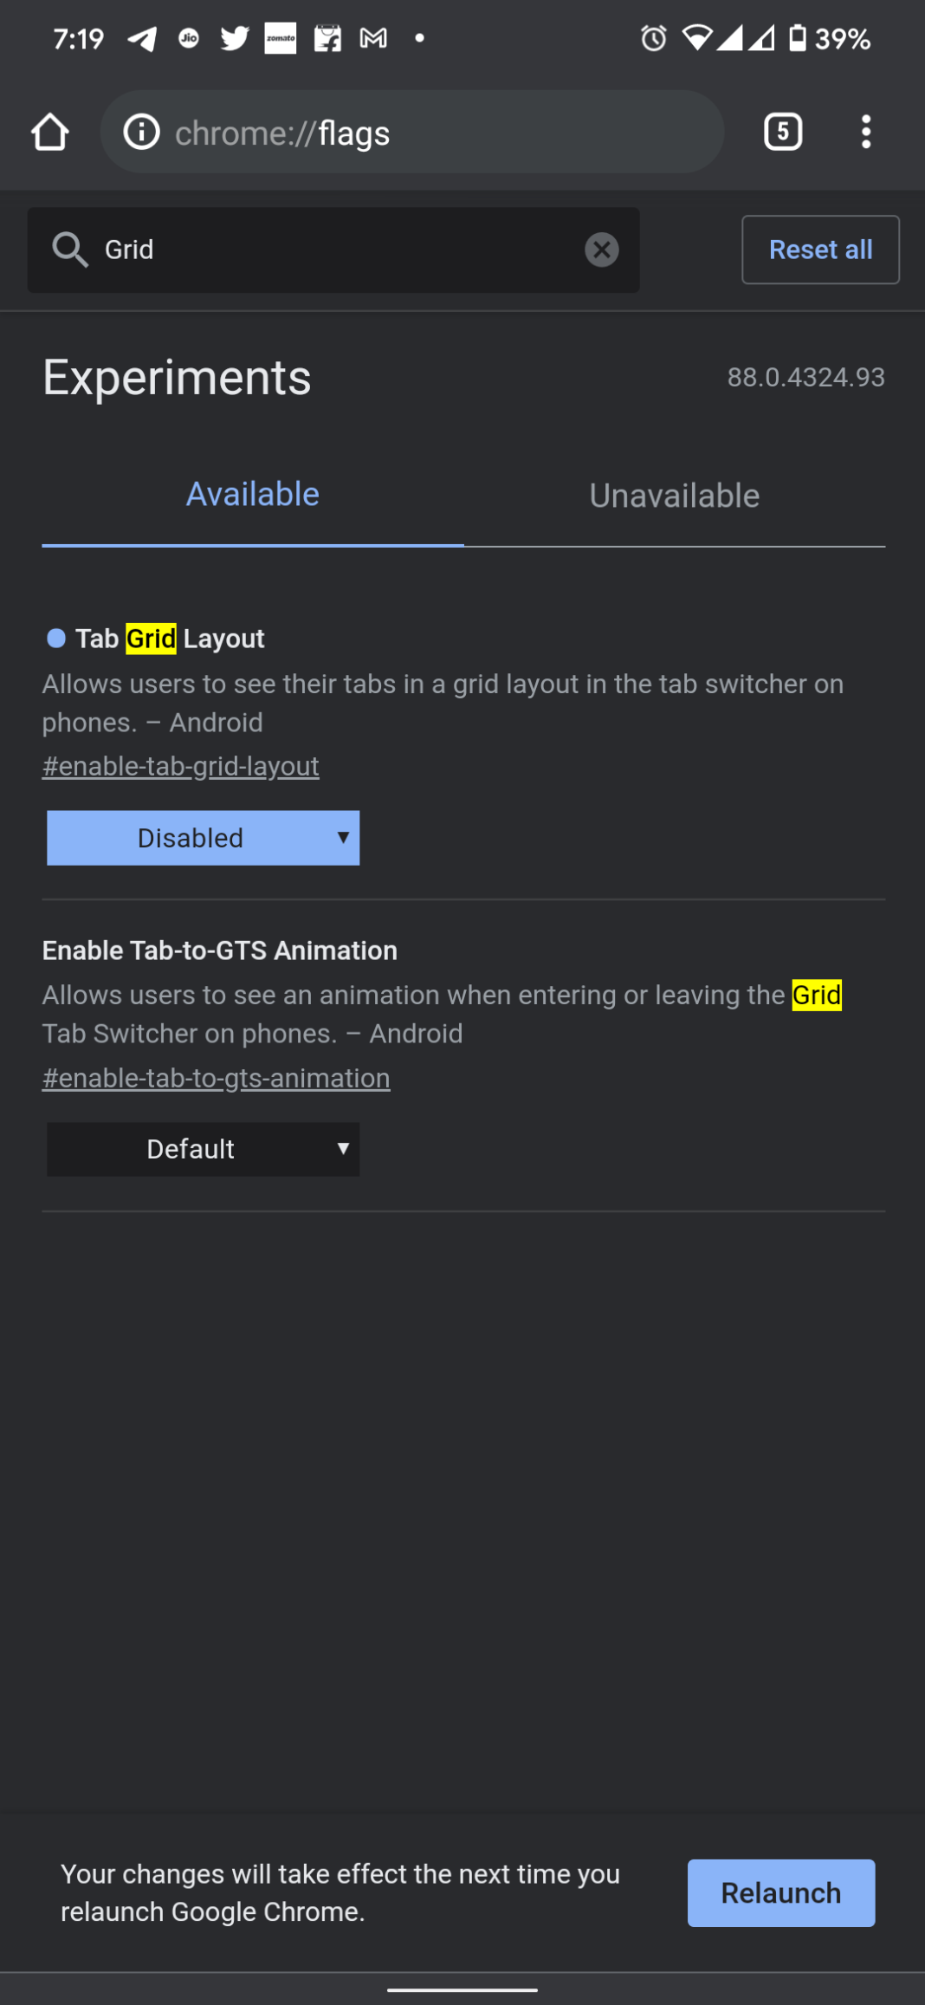
Task: Open the #enable-tab-to-gts-animation link
Action: pyautogui.click(x=216, y=1078)
